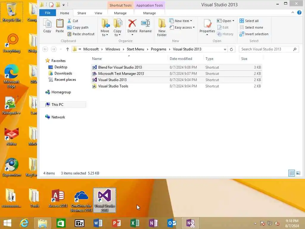Image resolution: width=305 pixels, height=229 pixels.
Task: Select Visual Studio 2013 desktop shortcut
Action: 105,200
